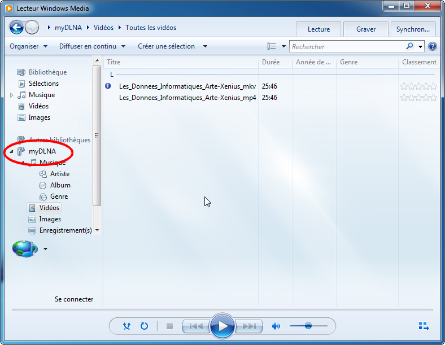Viewport: 445px width, 345px height.
Task: Open the Organiser menu
Action: [x=28, y=46]
